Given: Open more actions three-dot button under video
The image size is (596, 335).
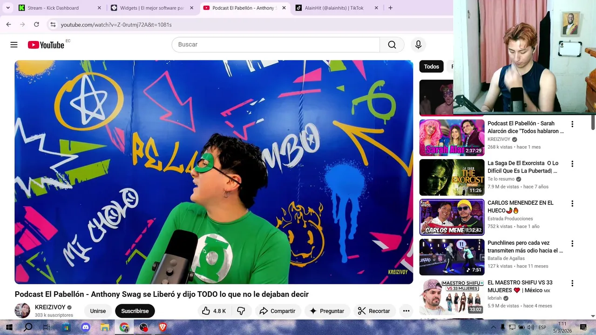Looking at the screenshot, I should [x=406, y=311].
